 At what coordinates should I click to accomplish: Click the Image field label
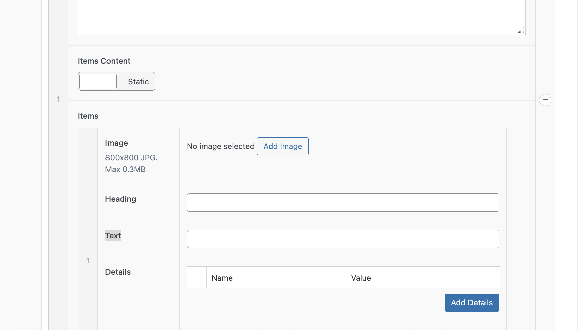pos(117,143)
